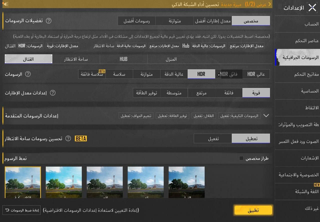Choose مخصص graphics preference
This screenshot has width=320, height=222.
[251, 21]
